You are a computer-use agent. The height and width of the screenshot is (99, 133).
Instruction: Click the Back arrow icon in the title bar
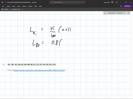tap(5, 2)
